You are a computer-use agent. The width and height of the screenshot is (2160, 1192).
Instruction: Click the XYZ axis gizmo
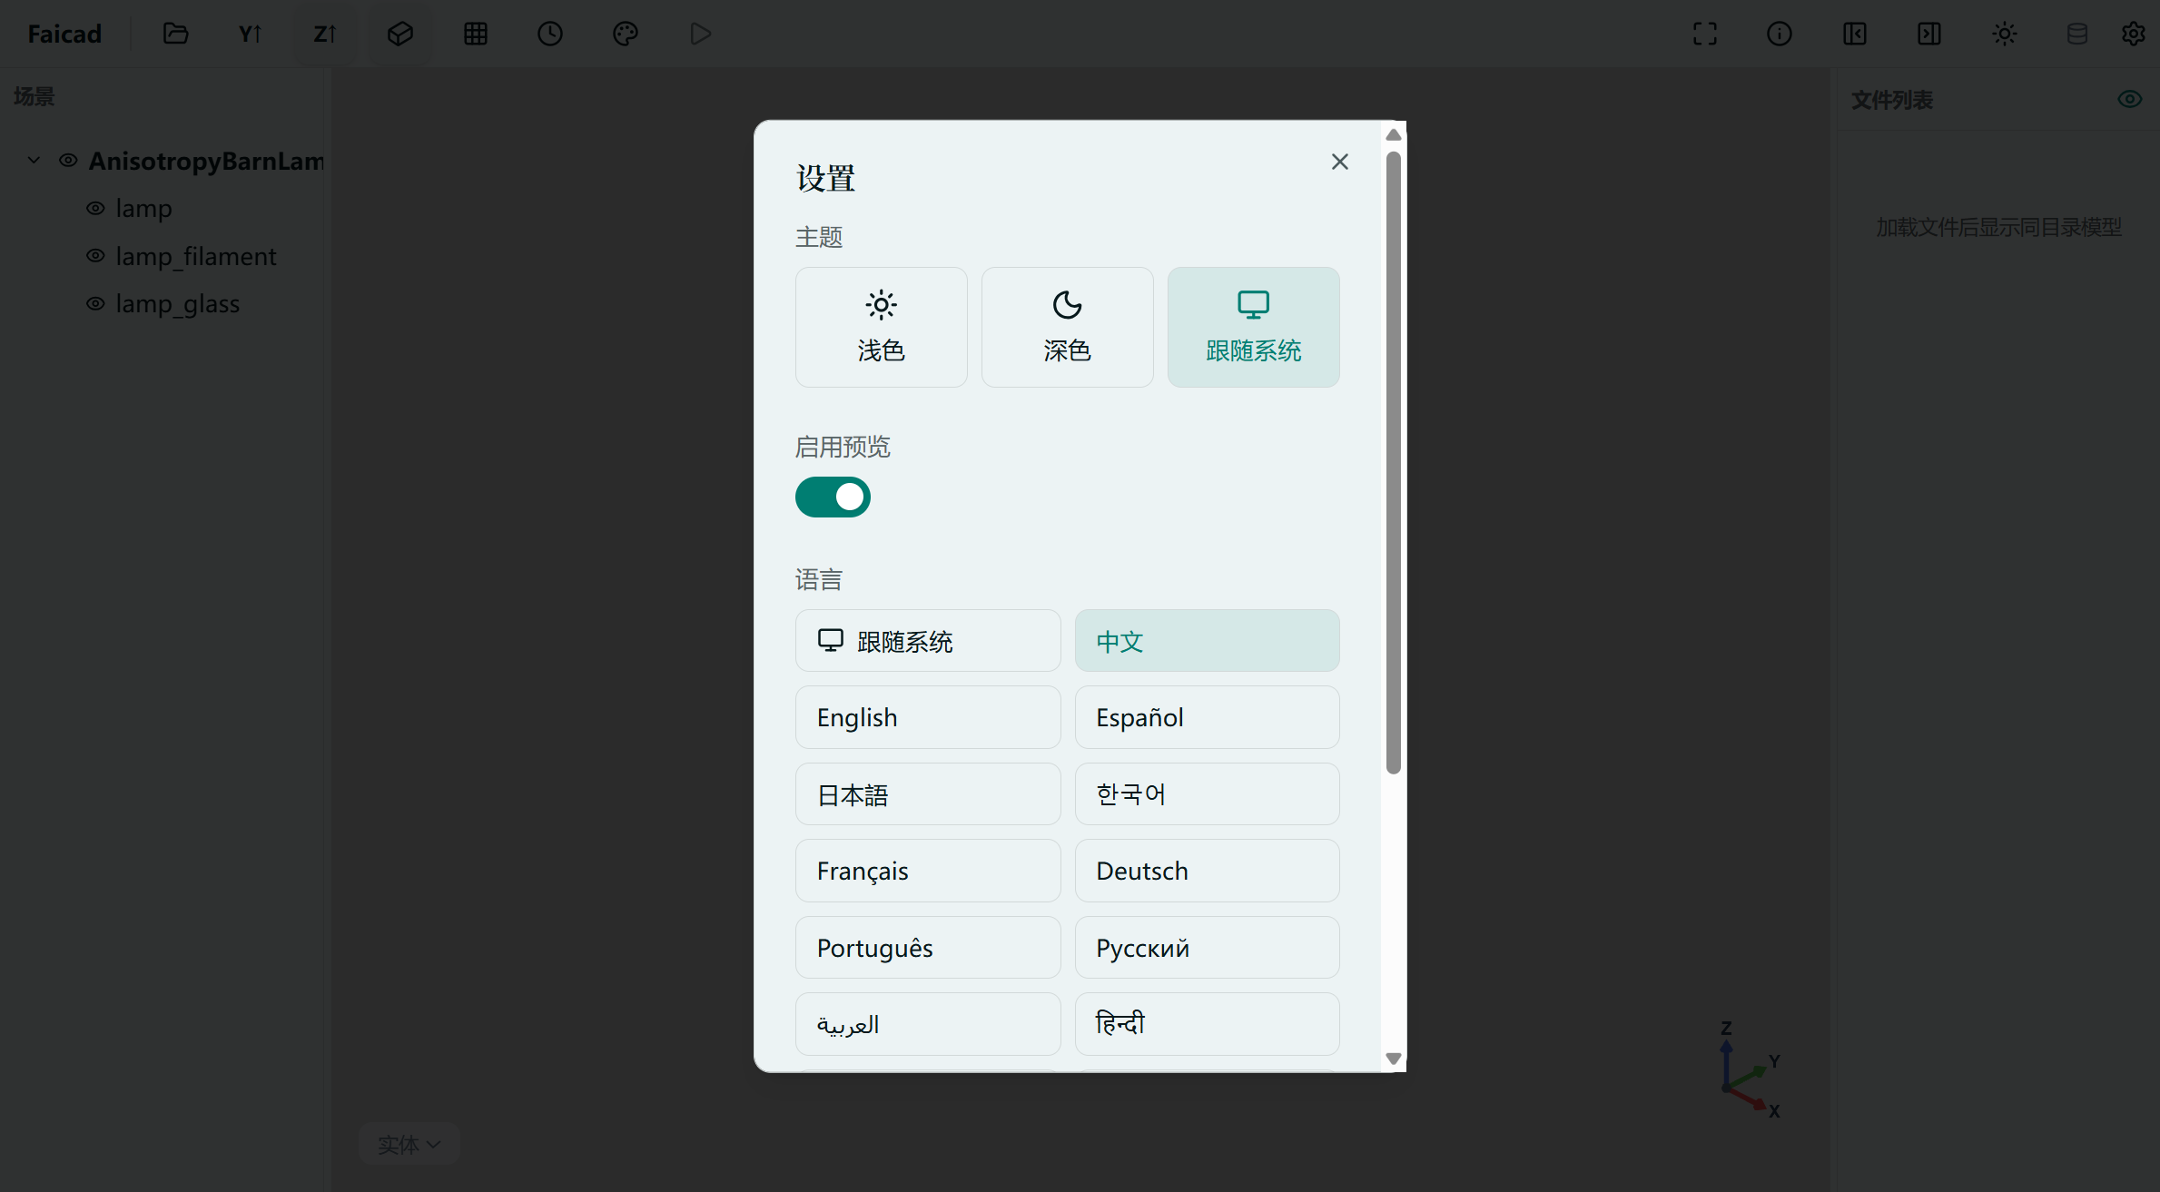click(x=1750, y=1069)
